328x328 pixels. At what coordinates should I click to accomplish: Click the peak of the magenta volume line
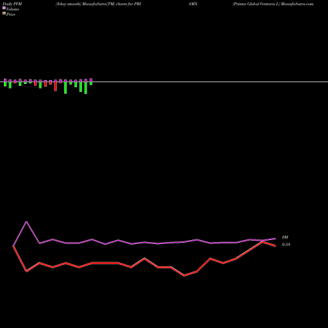click(x=26, y=222)
